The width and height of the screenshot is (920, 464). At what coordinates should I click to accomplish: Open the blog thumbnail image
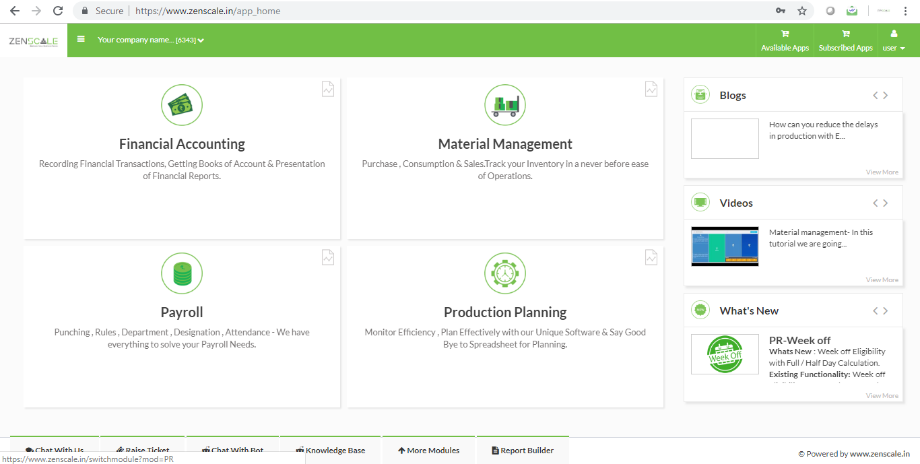[725, 139]
